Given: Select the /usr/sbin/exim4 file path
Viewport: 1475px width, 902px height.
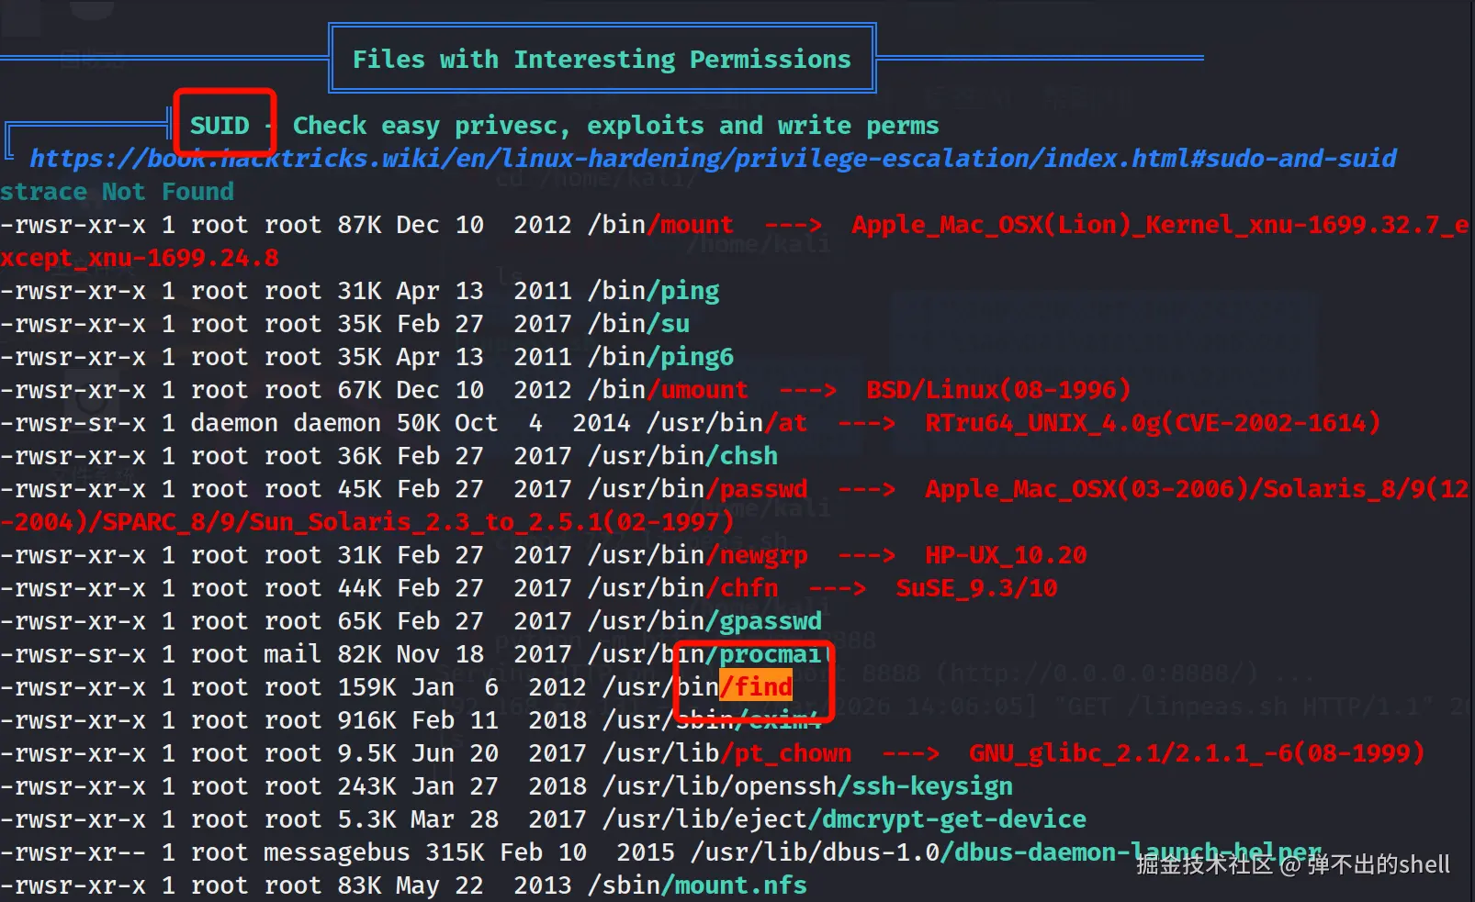Looking at the screenshot, I should pyautogui.click(x=712, y=720).
